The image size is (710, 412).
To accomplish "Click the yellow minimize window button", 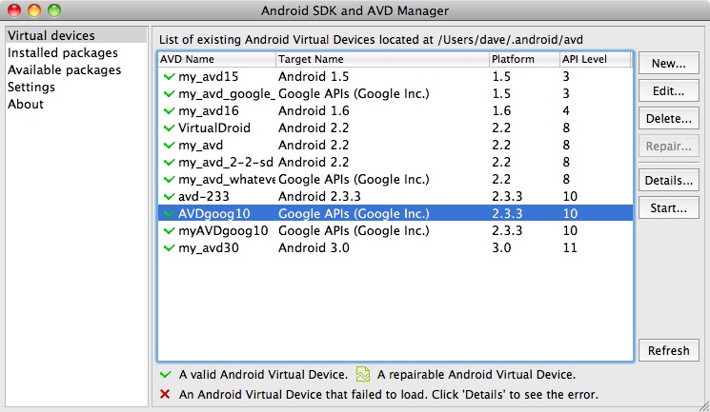I will click(x=34, y=10).
